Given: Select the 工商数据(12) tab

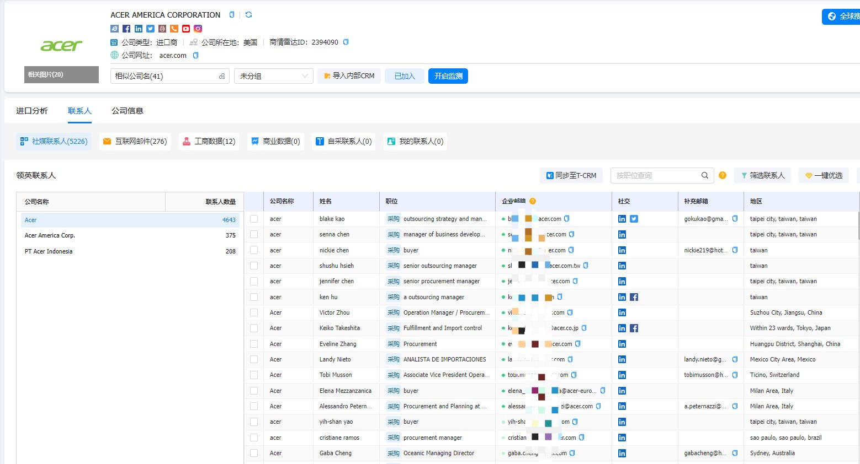Looking at the screenshot, I should tap(209, 141).
